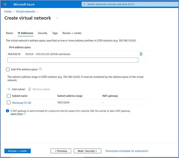Go to the Security tab
The image size is (179, 158).
pos(43,33)
